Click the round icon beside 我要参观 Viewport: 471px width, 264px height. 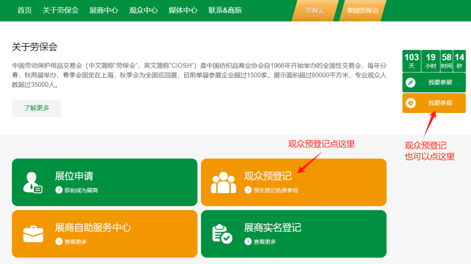coord(411,103)
